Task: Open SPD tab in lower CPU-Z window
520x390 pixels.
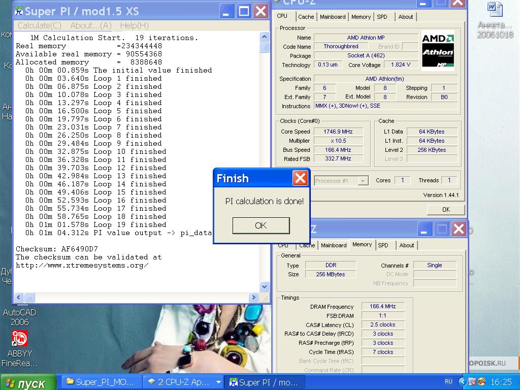Action: click(383, 245)
